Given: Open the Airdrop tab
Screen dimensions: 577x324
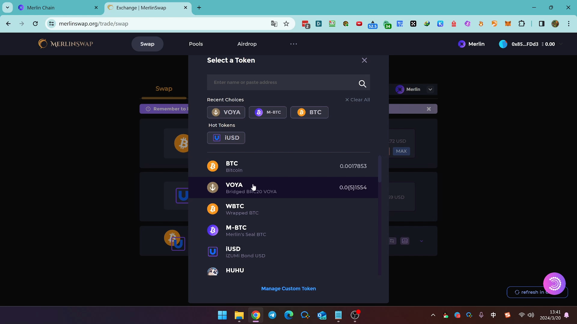Looking at the screenshot, I should pyautogui.click(x=247, y=43).
